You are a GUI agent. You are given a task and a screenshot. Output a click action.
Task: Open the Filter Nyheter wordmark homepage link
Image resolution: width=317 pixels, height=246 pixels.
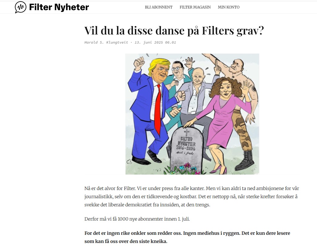point(59,7)
